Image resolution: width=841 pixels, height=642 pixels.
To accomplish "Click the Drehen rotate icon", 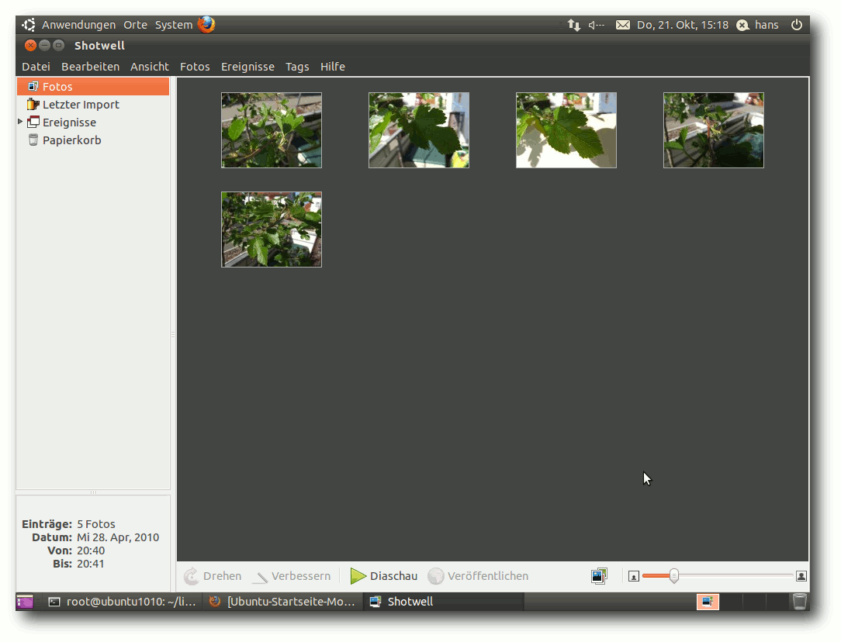I will click(x=192, y=576).
